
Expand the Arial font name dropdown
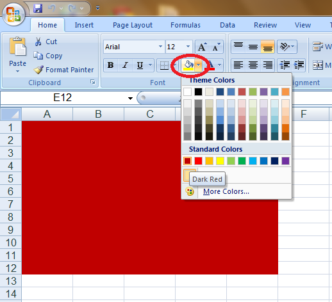pos(160,47)
